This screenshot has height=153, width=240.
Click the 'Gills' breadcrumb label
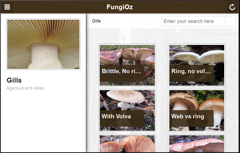[x=96, y=21]
